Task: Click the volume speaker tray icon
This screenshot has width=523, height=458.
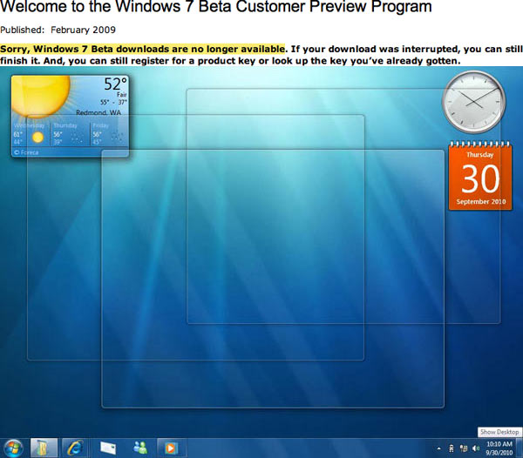Action: coord(476,448)
